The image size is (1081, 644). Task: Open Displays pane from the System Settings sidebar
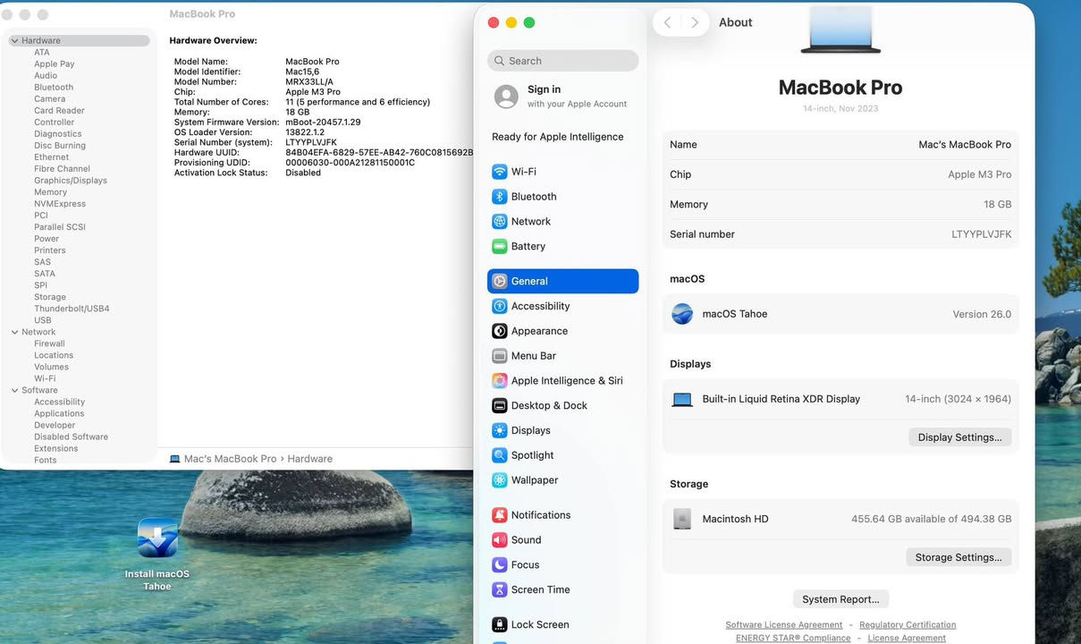[563, 430]
